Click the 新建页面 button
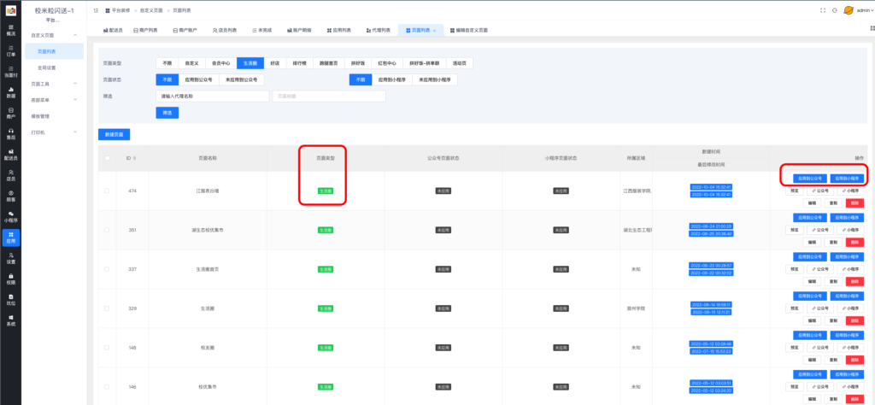The image size is (875, 405). click(114, 134)
